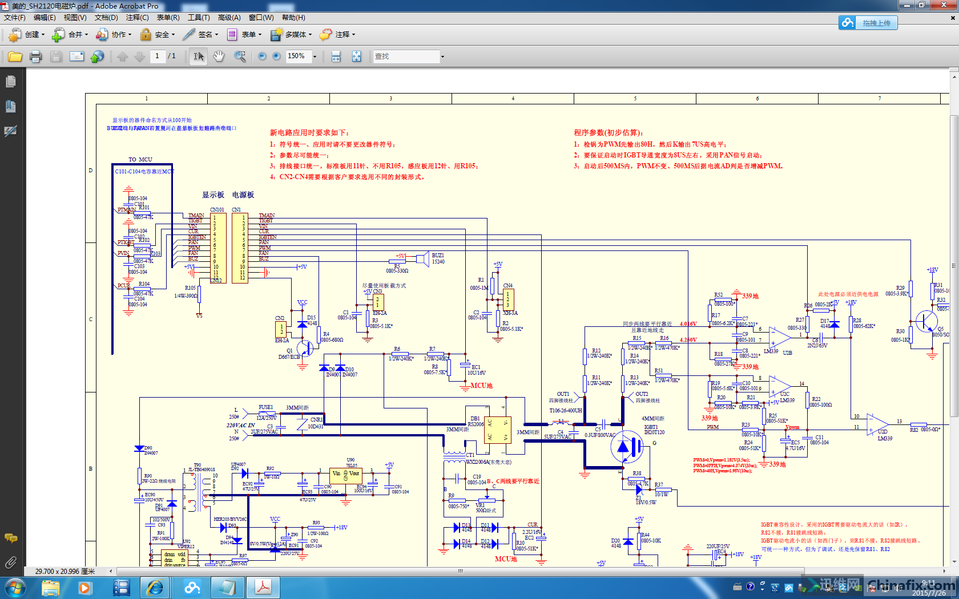
Task: Click the 查找 search field
Action: point(406,56)
